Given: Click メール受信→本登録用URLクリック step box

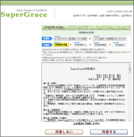Looking at the screenshot, I should pos(110,39).
